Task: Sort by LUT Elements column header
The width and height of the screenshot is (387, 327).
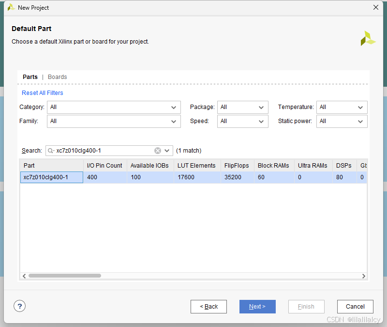Action: tap(197, 165)
